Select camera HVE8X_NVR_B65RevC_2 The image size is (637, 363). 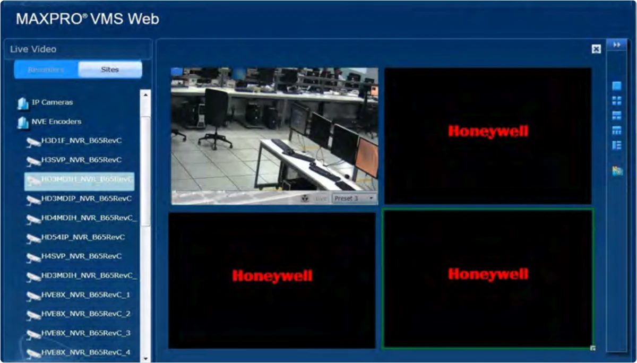85,314
